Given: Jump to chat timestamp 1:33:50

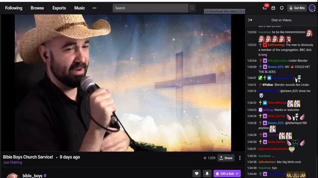Looking at the screenshot, I should click(x=252, y=32).
